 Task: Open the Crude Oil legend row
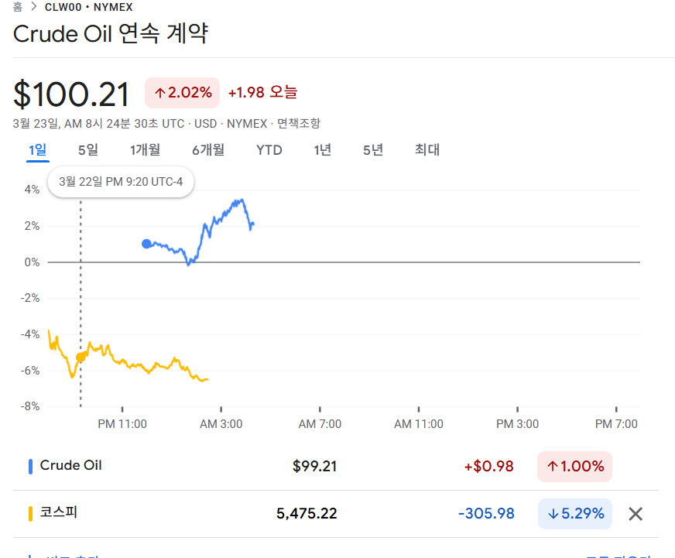(336, 467)
